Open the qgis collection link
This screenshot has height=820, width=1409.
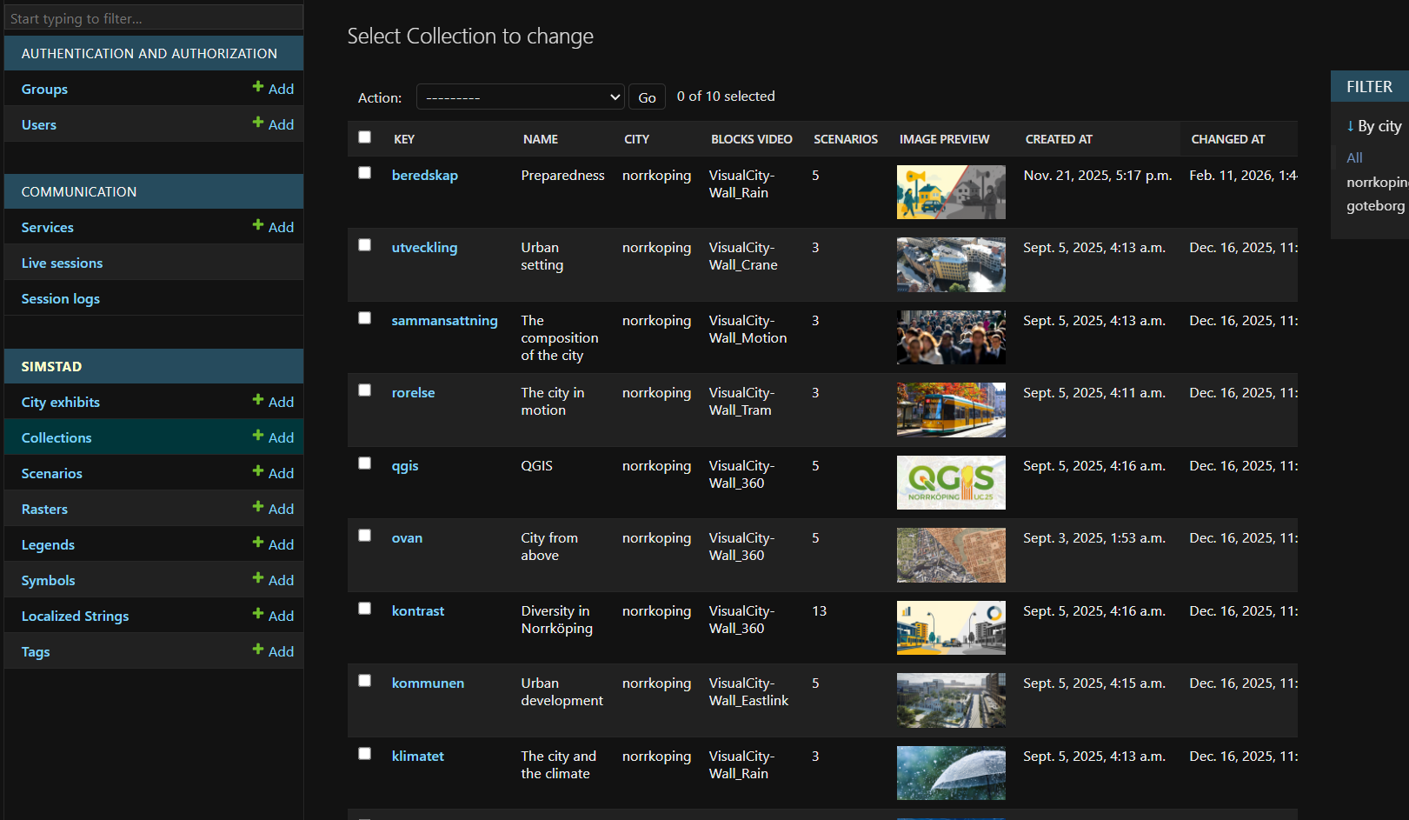coord(405,465)
